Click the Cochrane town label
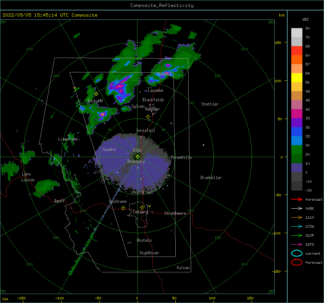Screen dimensions: 324x303 (x=118, y=201)
